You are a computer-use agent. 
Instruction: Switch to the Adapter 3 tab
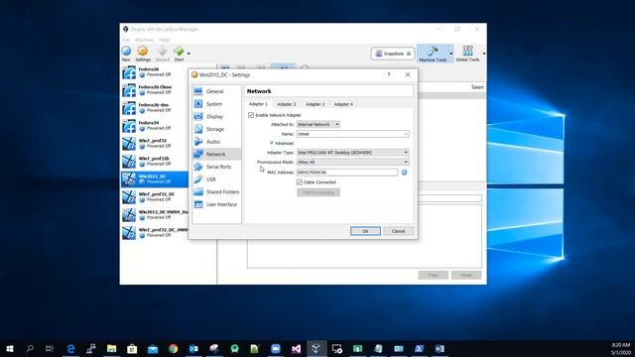[315, 104]
